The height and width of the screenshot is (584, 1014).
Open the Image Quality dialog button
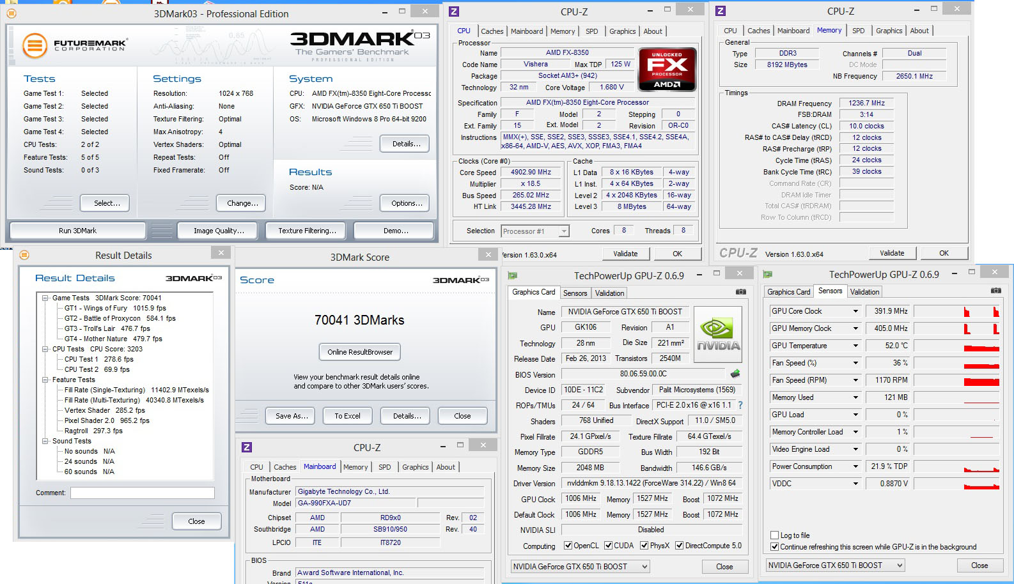click(219, 231)
